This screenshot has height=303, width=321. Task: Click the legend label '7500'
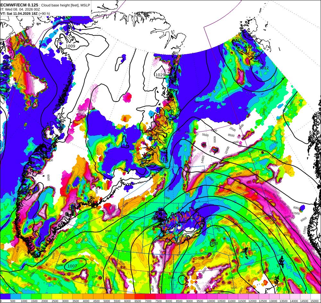pyautogui.click(x=158, y=301)
